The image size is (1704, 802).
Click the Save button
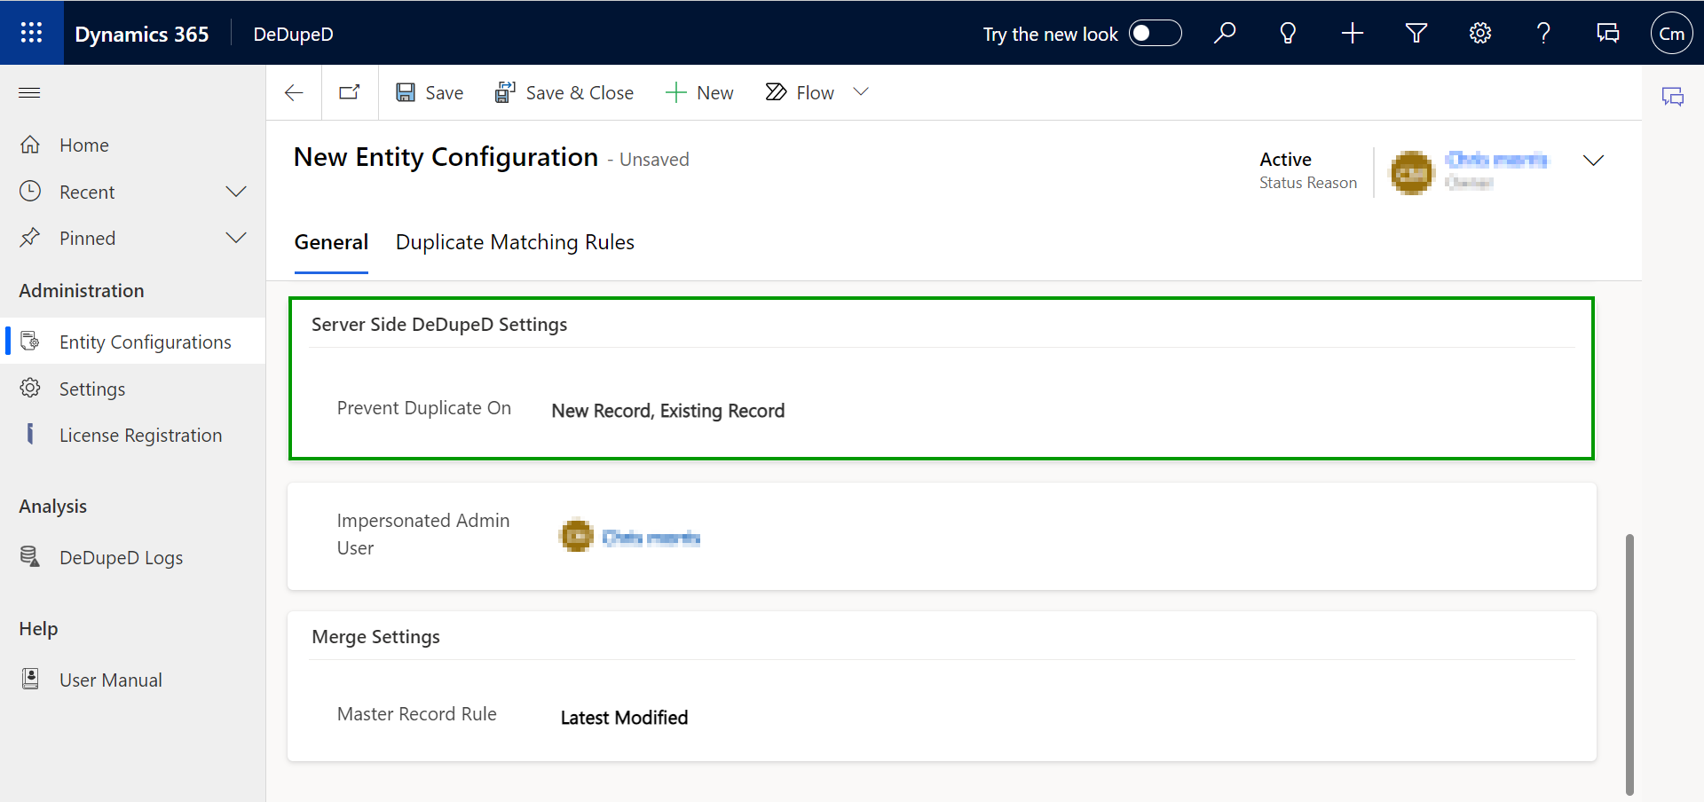coord(430,92)
